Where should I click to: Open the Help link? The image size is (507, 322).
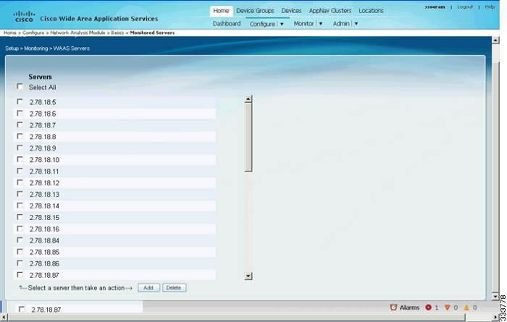490,7
